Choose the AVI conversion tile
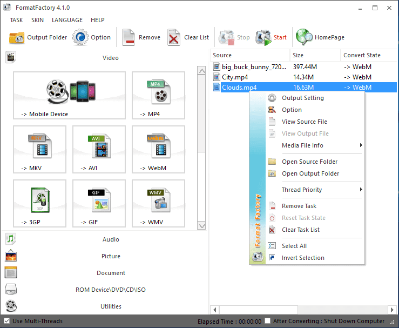Viewport: 399px width, 328px height. click(x=99, y=149)
